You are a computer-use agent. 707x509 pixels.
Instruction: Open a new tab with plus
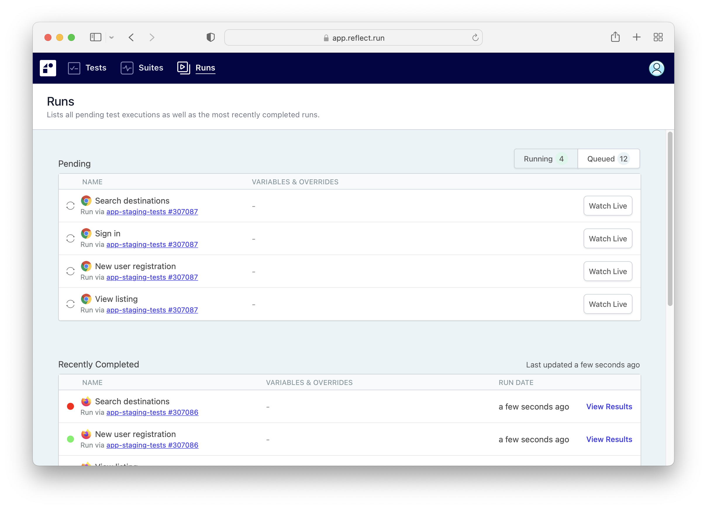(637, 37)
